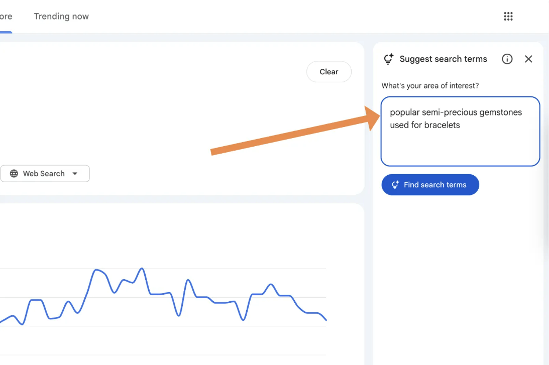This screenshot has width=549, height=365.
Task: Click the 'What's your area of interest?' label
Action: (x=430, y=86)
